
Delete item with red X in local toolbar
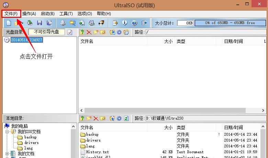click(x=96, y=118)
